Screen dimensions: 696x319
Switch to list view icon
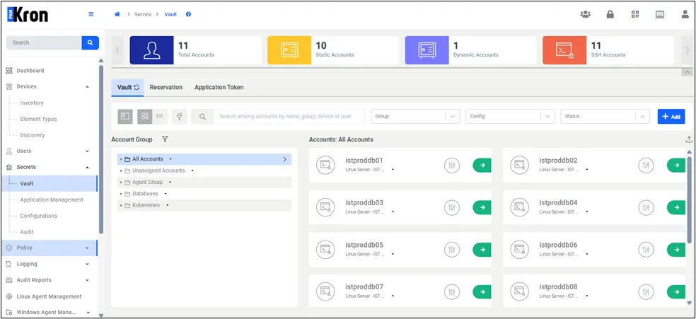(x=160, y=116)
